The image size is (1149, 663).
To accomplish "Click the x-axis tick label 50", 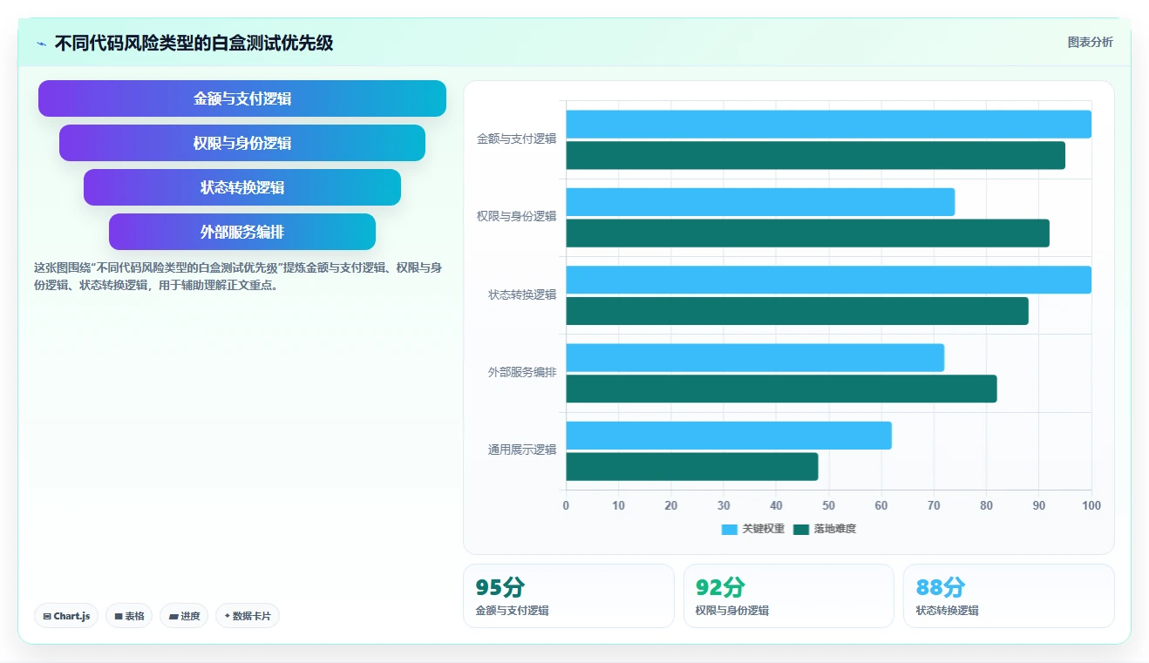I will (828, 505).
